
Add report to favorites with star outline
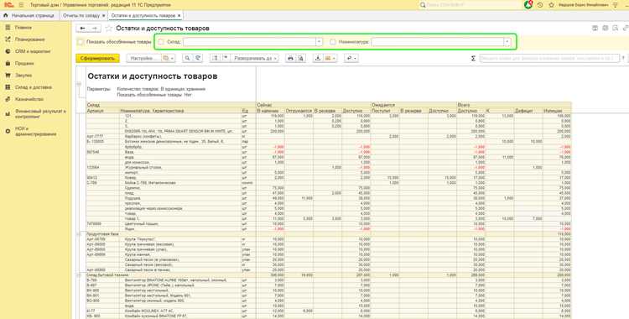point(108,29)
